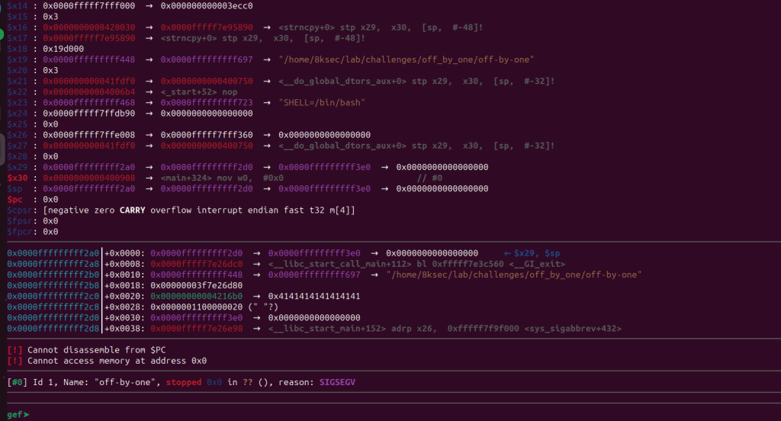Select "Cannot disassemble from $PC" message

tap(97, 350)
